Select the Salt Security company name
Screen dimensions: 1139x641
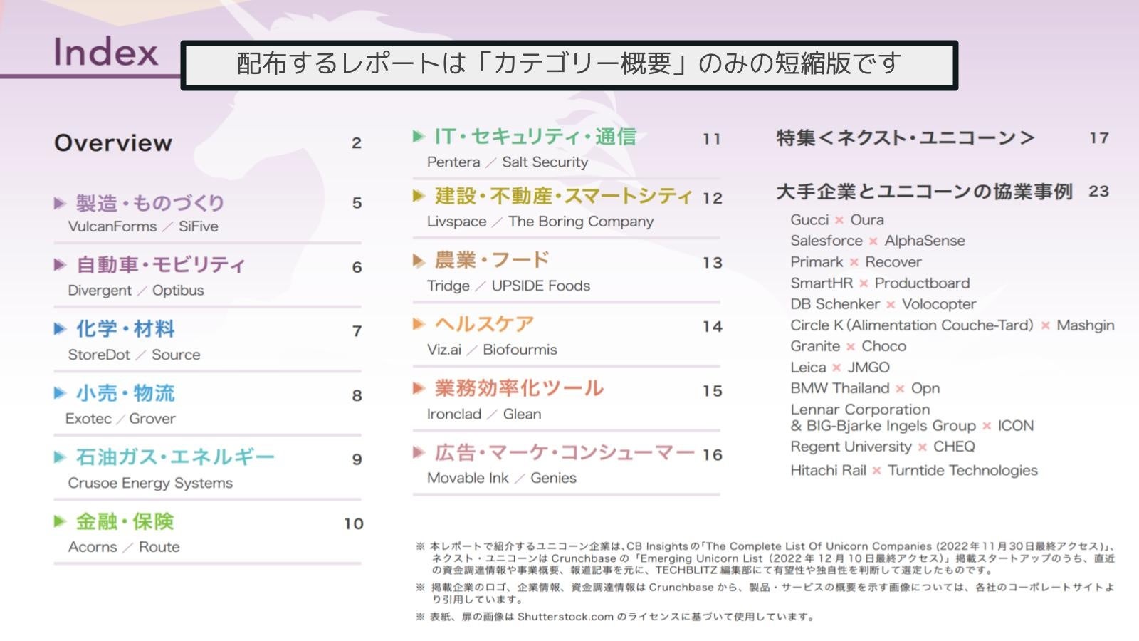(x=545, y=162)
